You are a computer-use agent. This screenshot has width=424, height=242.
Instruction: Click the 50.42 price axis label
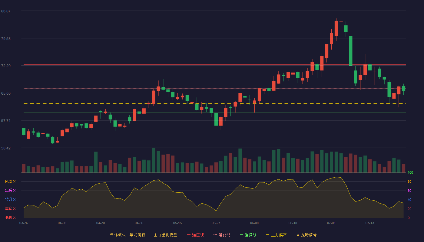click(x=6, y=148)
